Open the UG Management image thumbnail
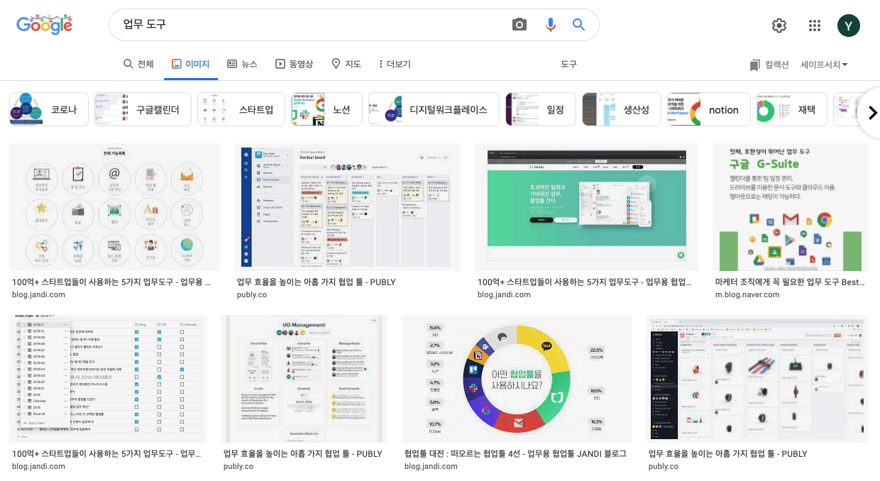880x481 pixels. (x=304, y=379)
